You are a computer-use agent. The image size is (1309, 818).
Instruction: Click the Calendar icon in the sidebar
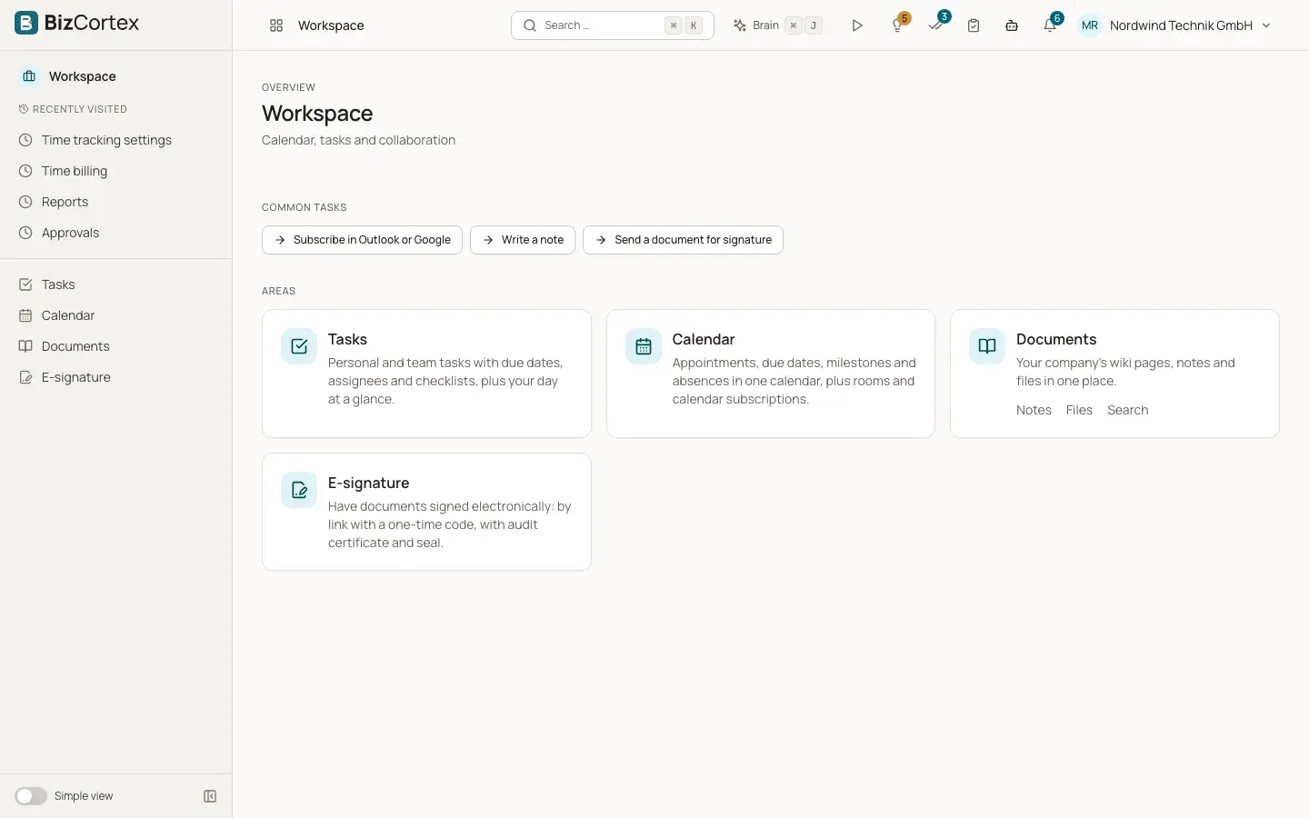[25, 315]
